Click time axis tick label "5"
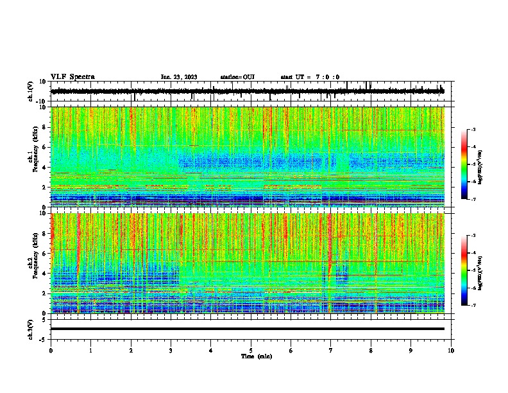The image size is (508, 393). tap(251, 351)
